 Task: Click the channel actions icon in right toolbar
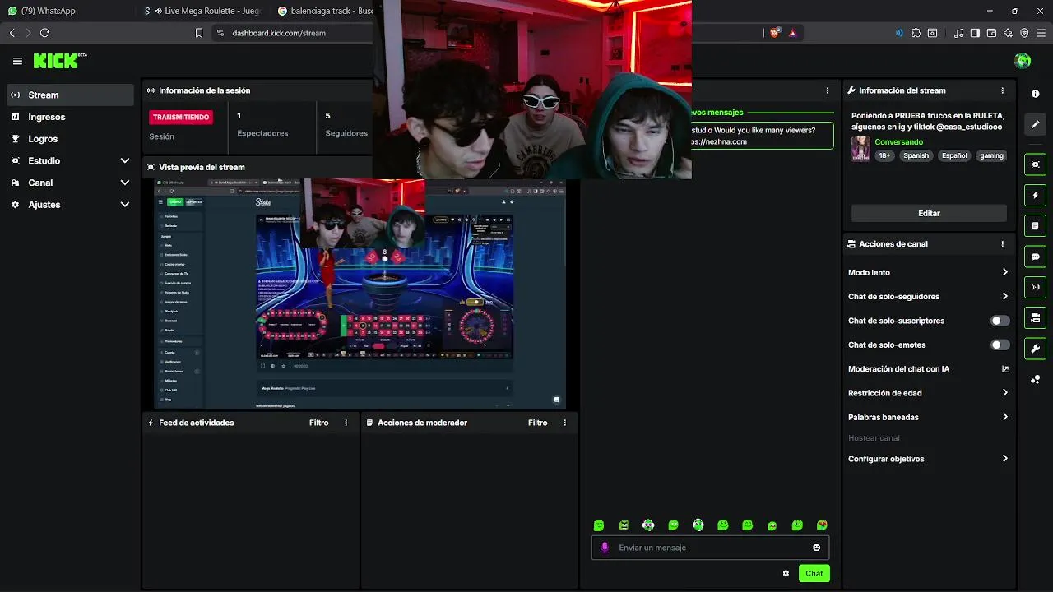(x=1035, y=317)
